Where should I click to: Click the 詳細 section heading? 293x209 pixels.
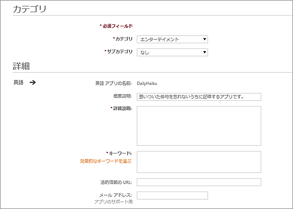click(21, 66)
